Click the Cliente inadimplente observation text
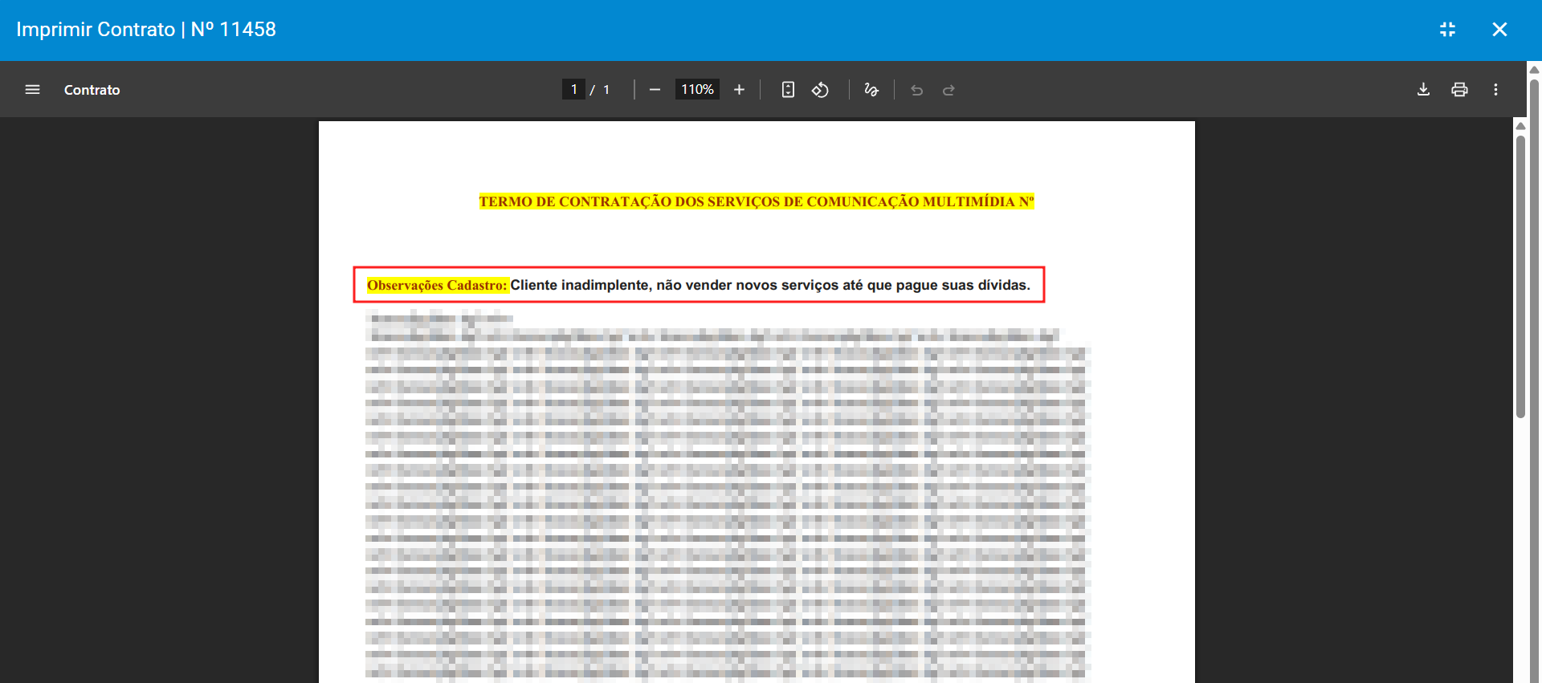Viewport: 1542px width, 683px height. pos(769,285)
